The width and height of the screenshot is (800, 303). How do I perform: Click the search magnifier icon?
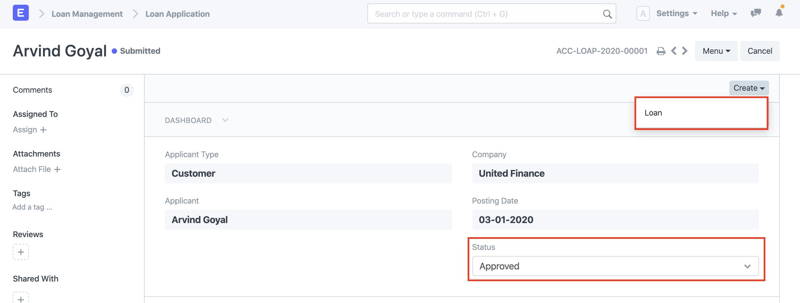click(x=607, y=14)
